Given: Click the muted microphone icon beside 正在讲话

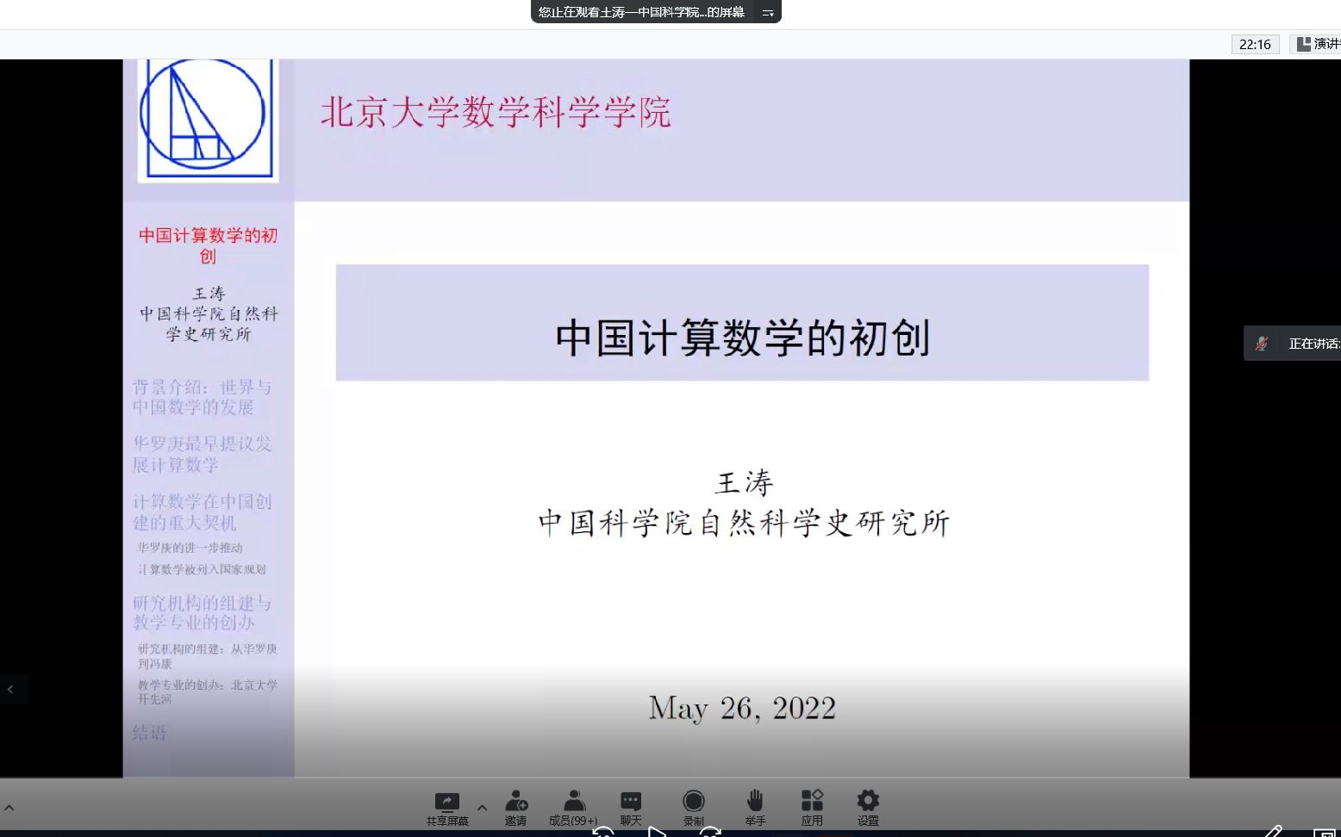Looking at the screenshot, I should click(1262, 344).
